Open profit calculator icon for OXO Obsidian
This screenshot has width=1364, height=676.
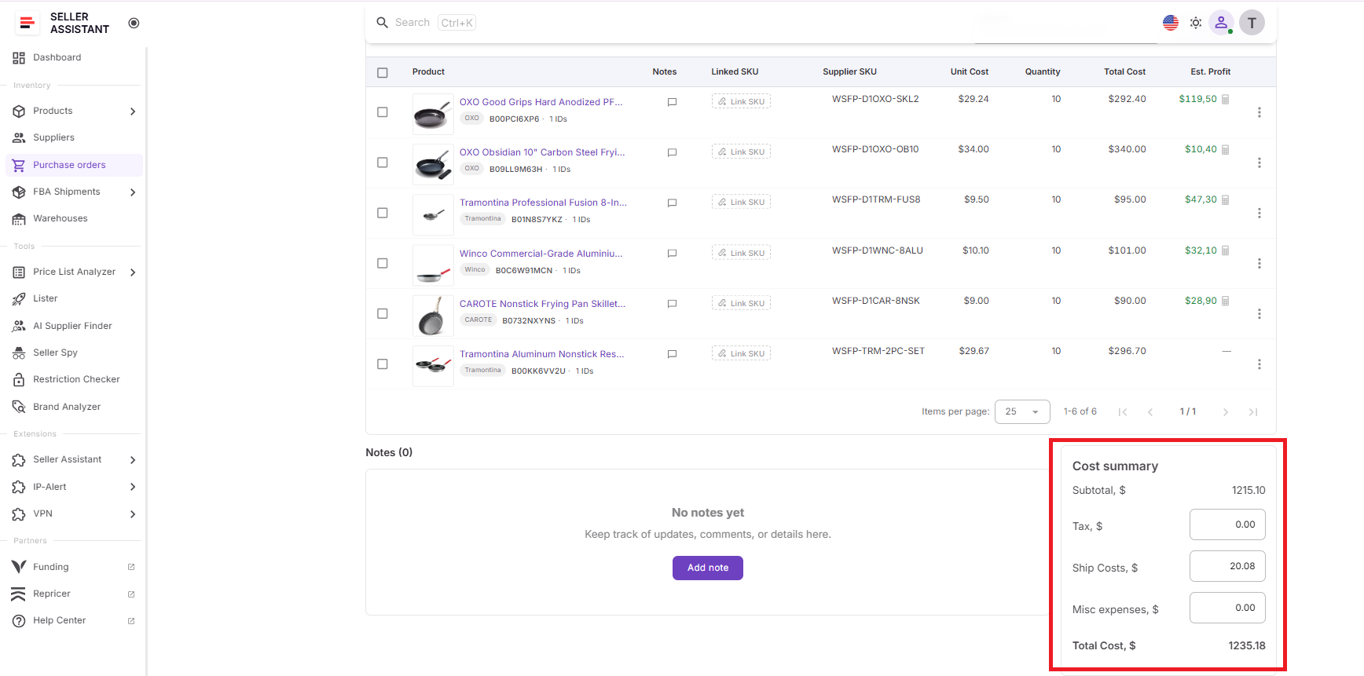pyautogui.click(x=1226, y=149)
